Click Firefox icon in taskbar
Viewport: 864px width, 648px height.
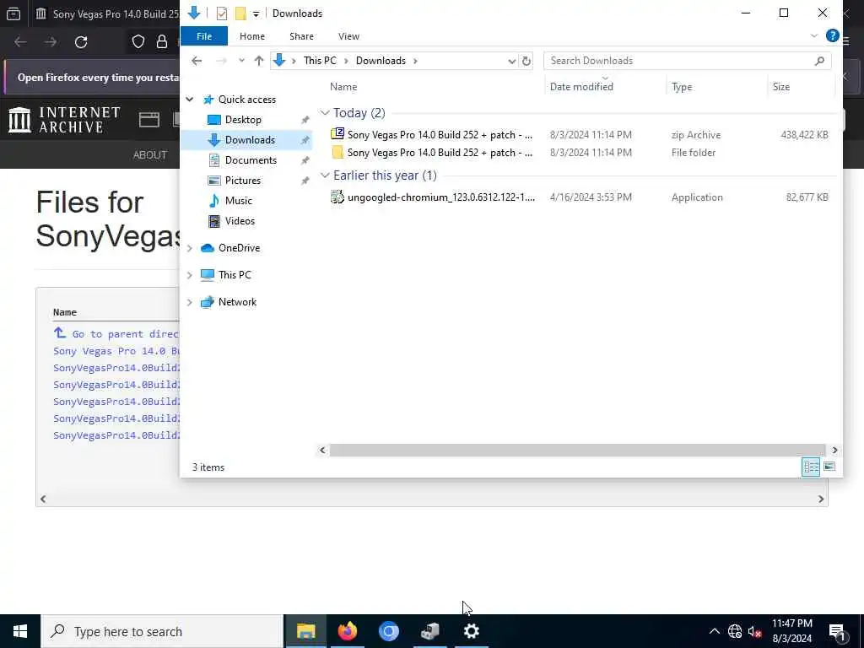[347, 631]
